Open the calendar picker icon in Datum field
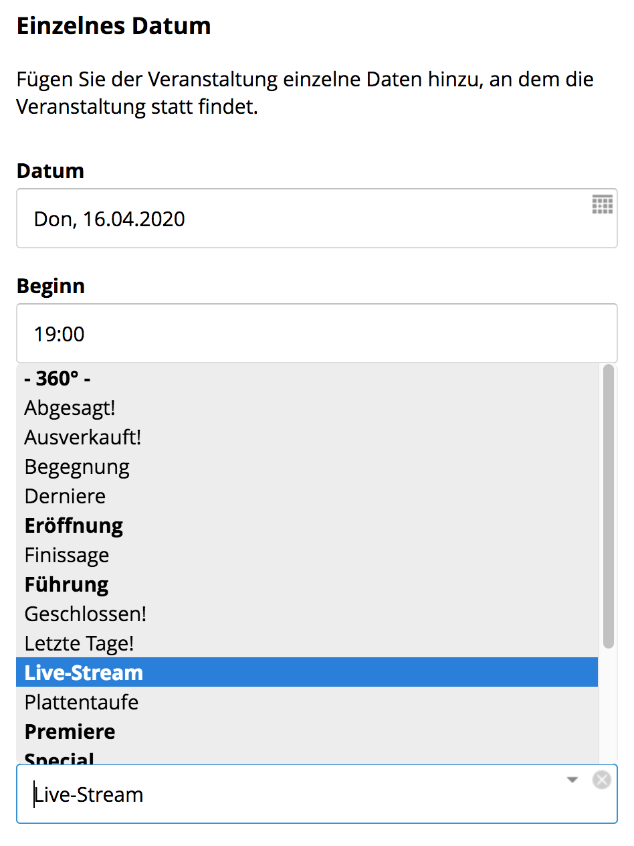634x846 pixels. tap(602, 205)
